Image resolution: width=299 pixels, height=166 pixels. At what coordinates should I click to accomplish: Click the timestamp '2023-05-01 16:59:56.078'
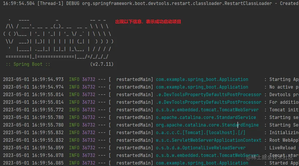coord(33,155)
